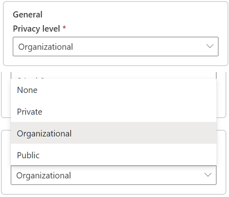Click the red required asterisk
Viewport: 229px width, 197px height.
pyautogui.click(x=64, y=28)
